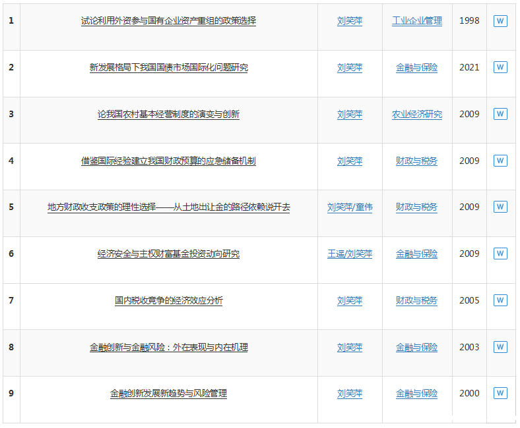
Task: Click title 论我国农村基本经营制度的演变与创新
Action: [x=168, y=115]
